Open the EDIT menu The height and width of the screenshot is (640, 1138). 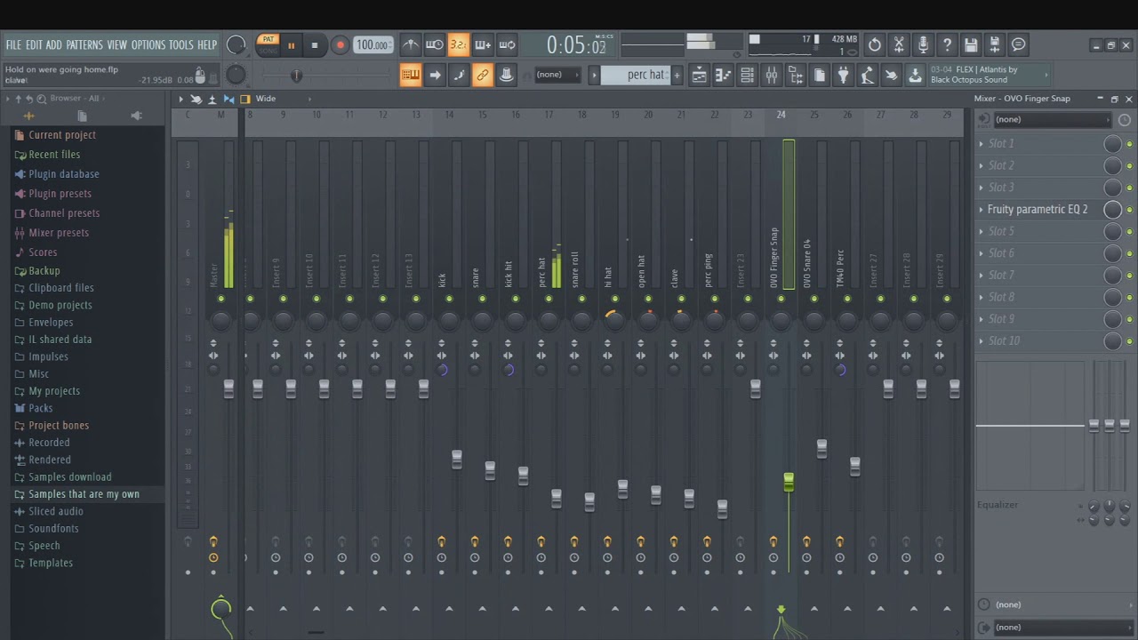[x=34, y=44]
